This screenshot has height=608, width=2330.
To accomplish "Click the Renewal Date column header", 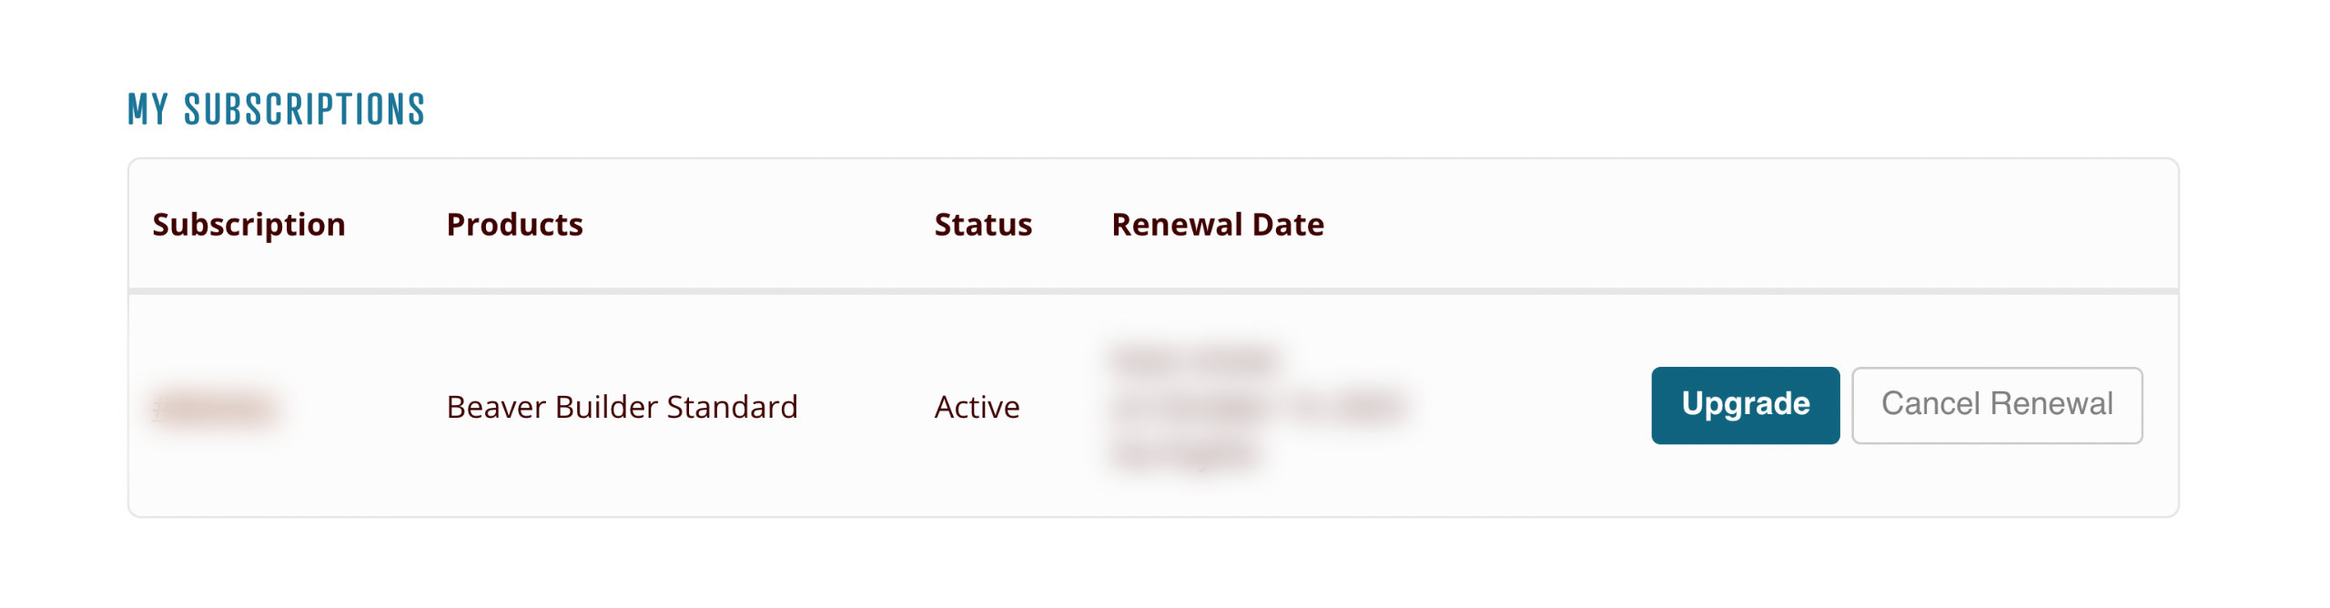I will [1217, 225].
